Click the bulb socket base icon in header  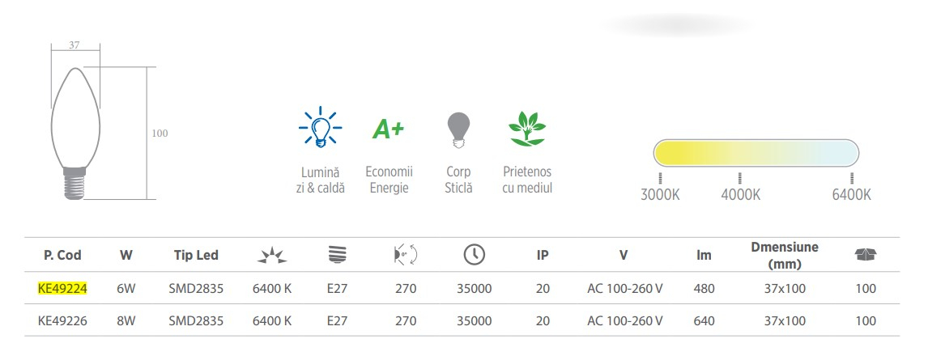click(338, 255)
